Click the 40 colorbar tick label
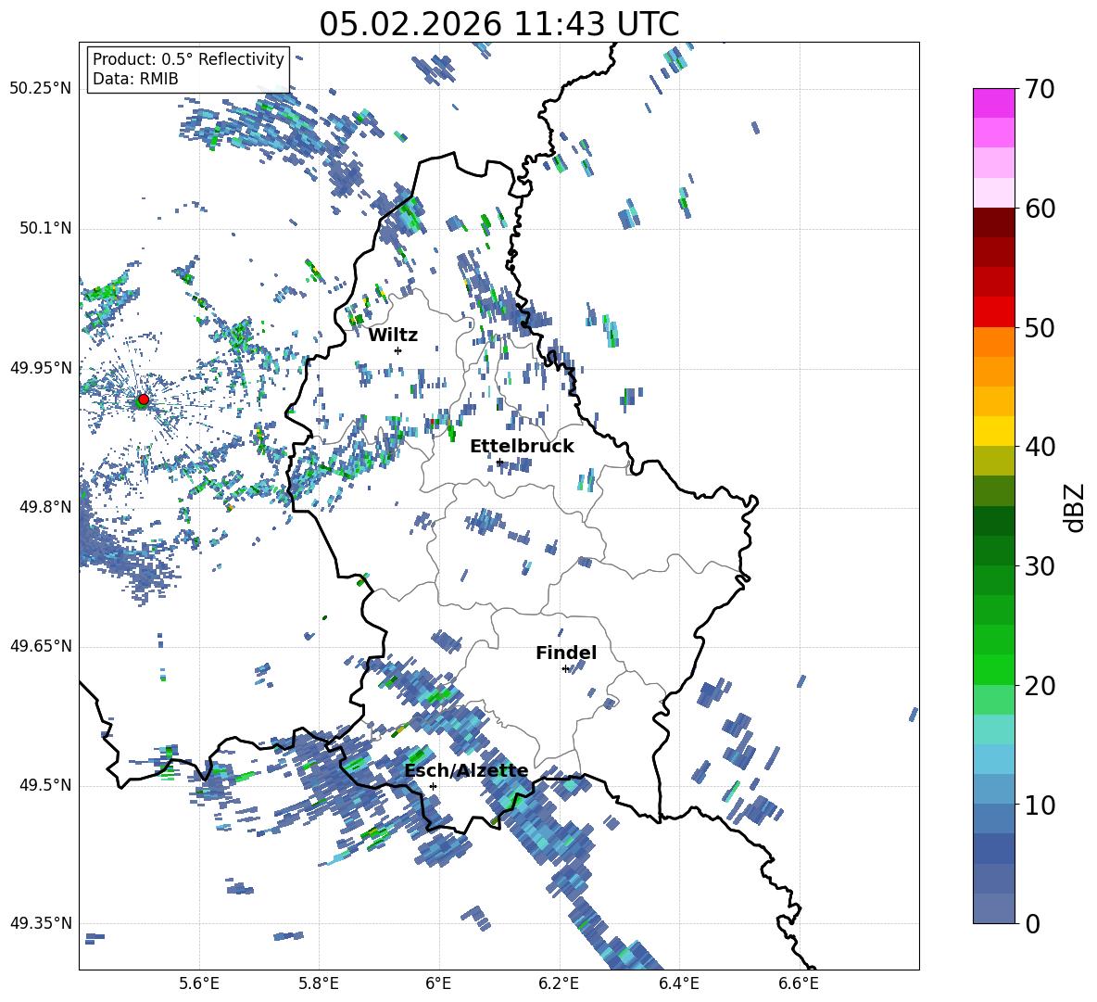Image resolution: width=1097 pixels, height=1002 pixels. tap(1040, 447)
